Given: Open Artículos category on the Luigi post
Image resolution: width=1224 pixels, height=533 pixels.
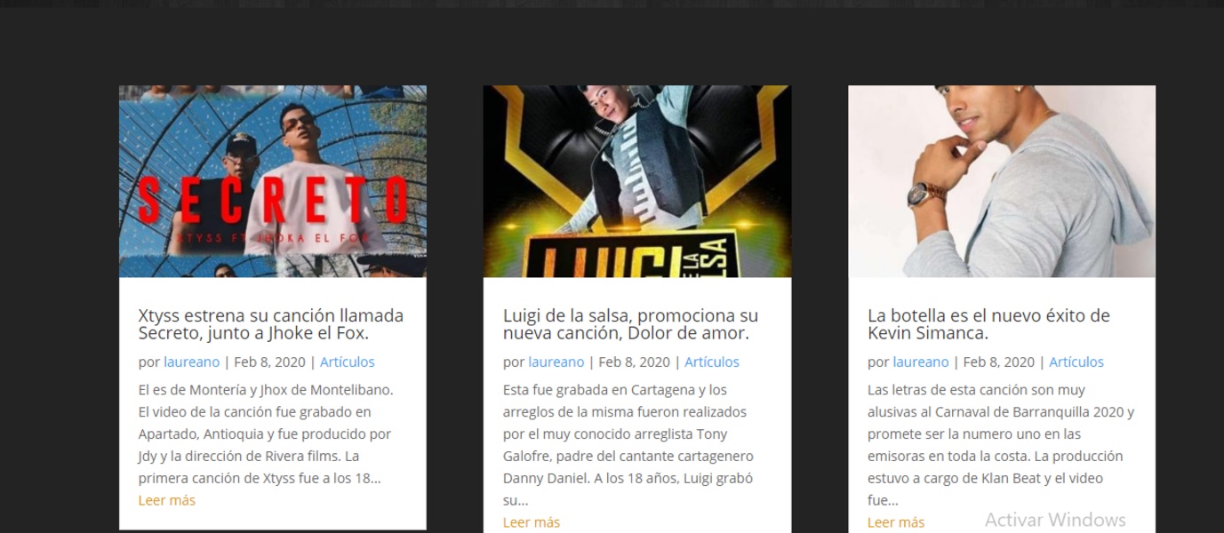Looking at the screenshot, I should [712, 362].
